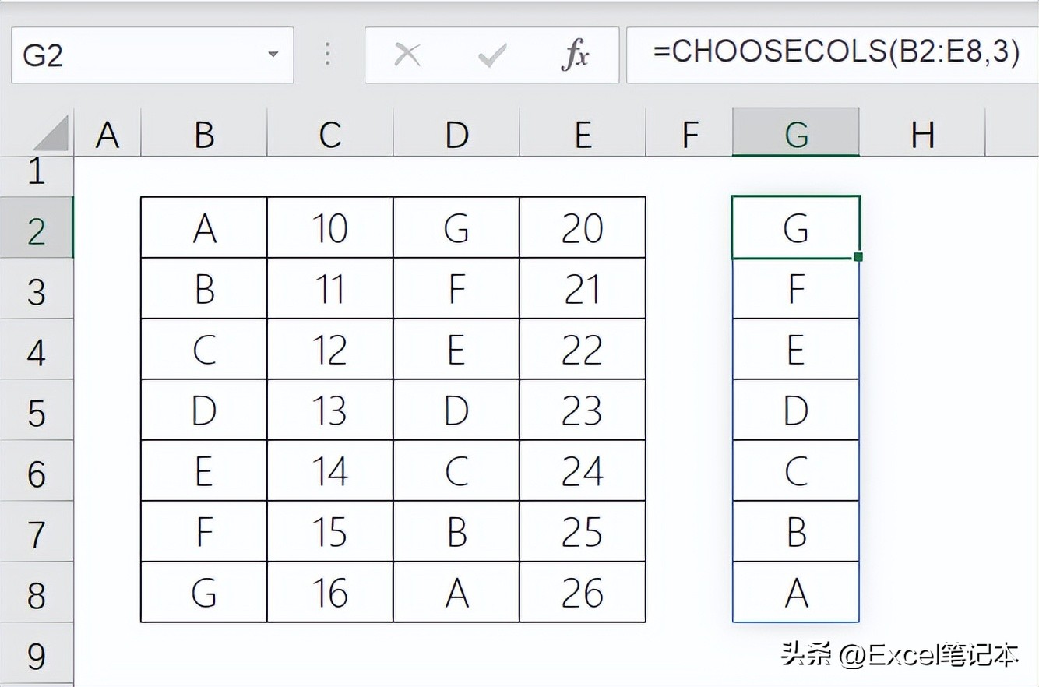Viewport: 1039px width, 687px height.
Task: Click the Insert Function fx icon
Action: 575,55
